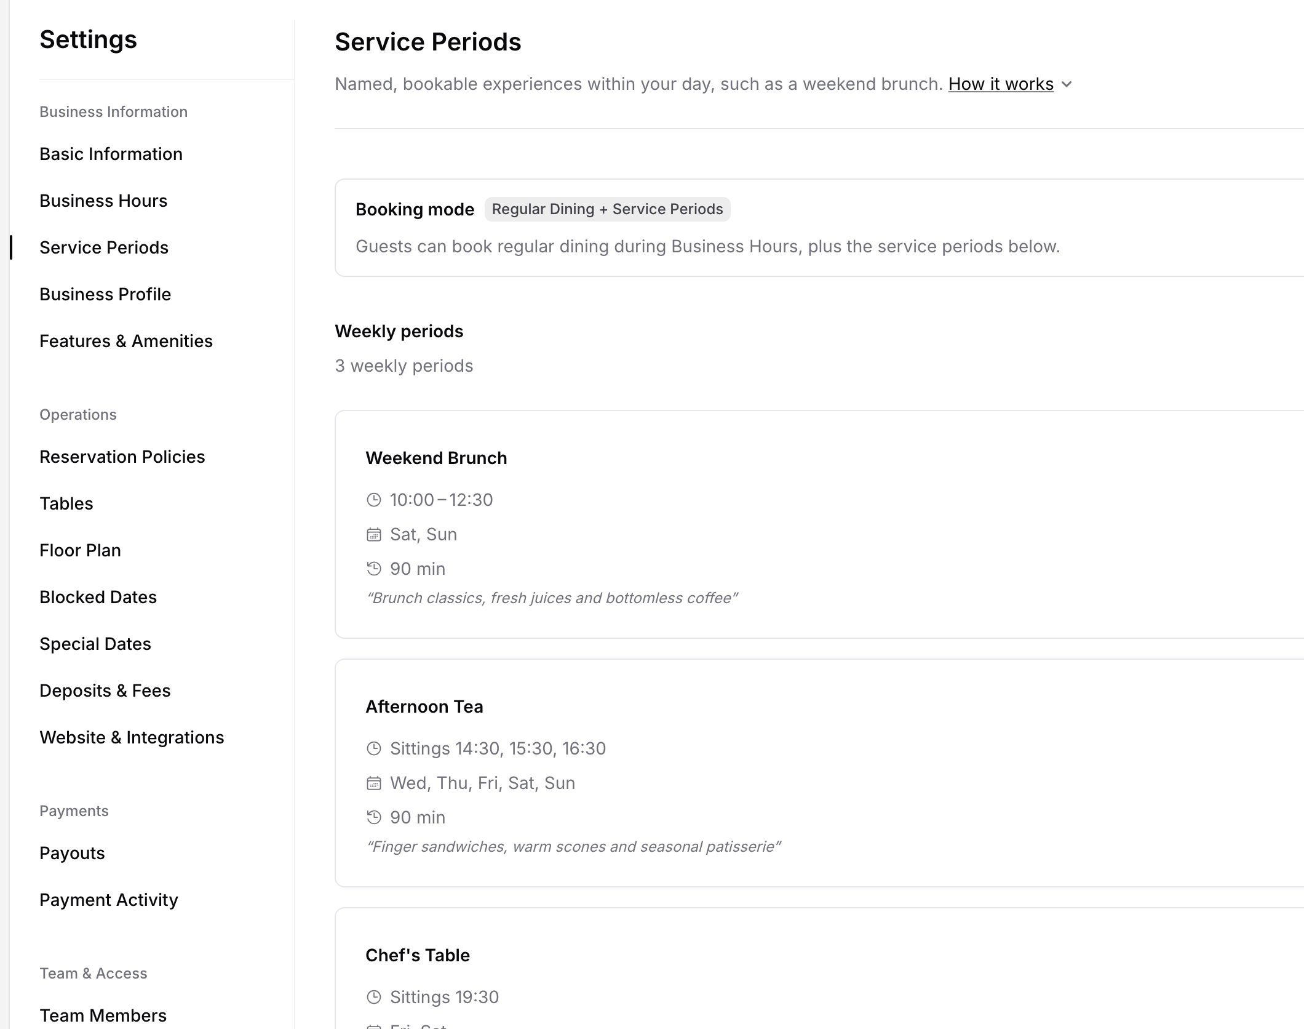Click the calendar icon next to Sat, Sun
This screenshot has width=1304, height=1029.
tap(374, 534)
